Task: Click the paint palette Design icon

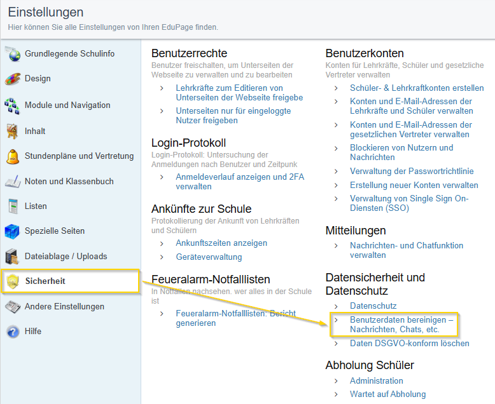Action: click(x=13, y=79)
